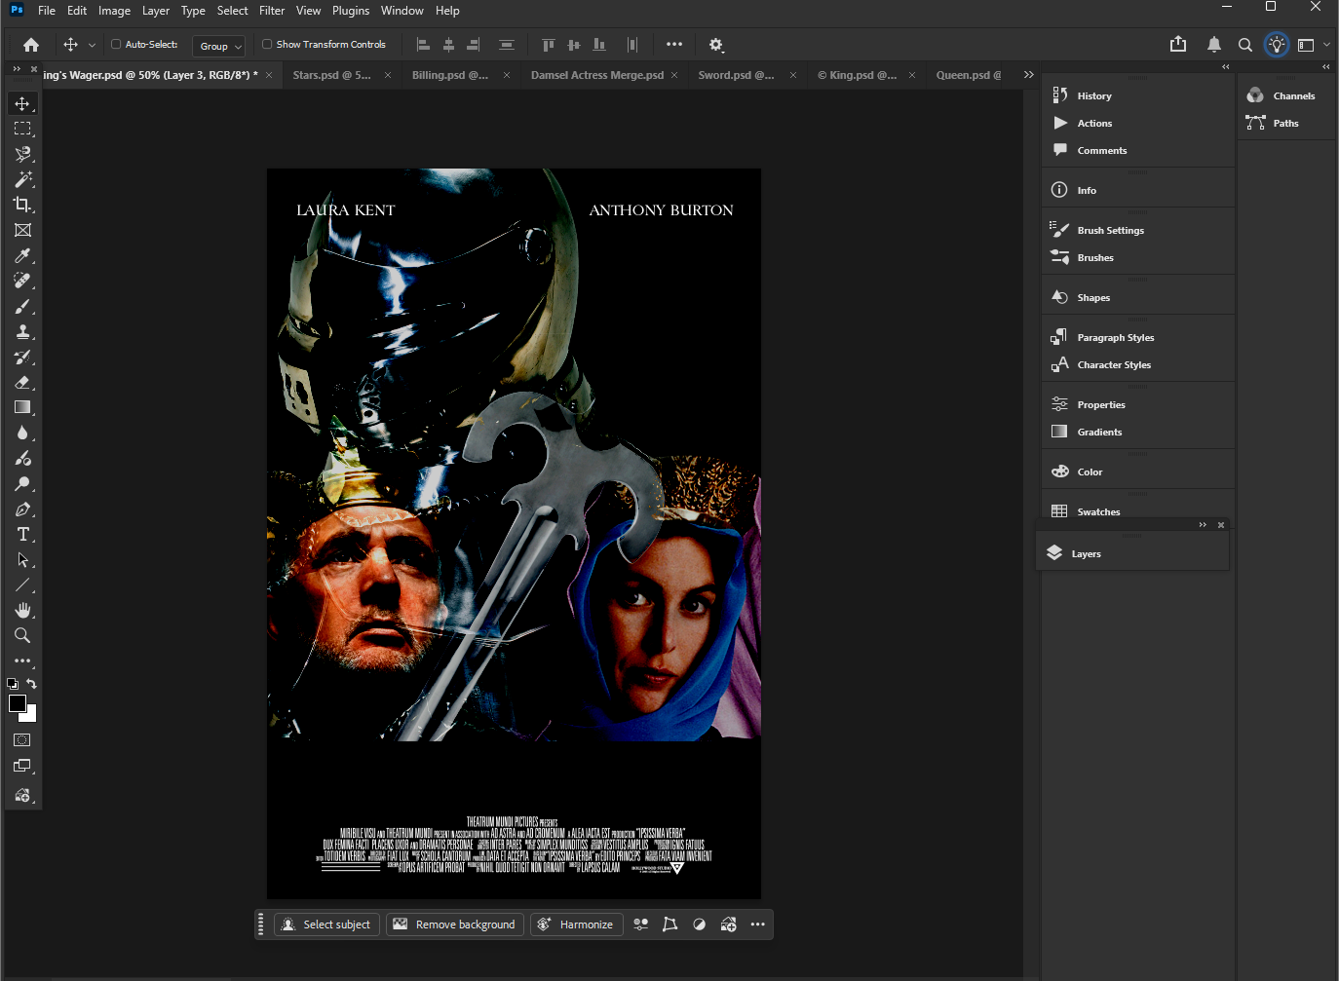Switch to the Sword.psd tab
The image size is (1339, 981).
tap(736, 74)
